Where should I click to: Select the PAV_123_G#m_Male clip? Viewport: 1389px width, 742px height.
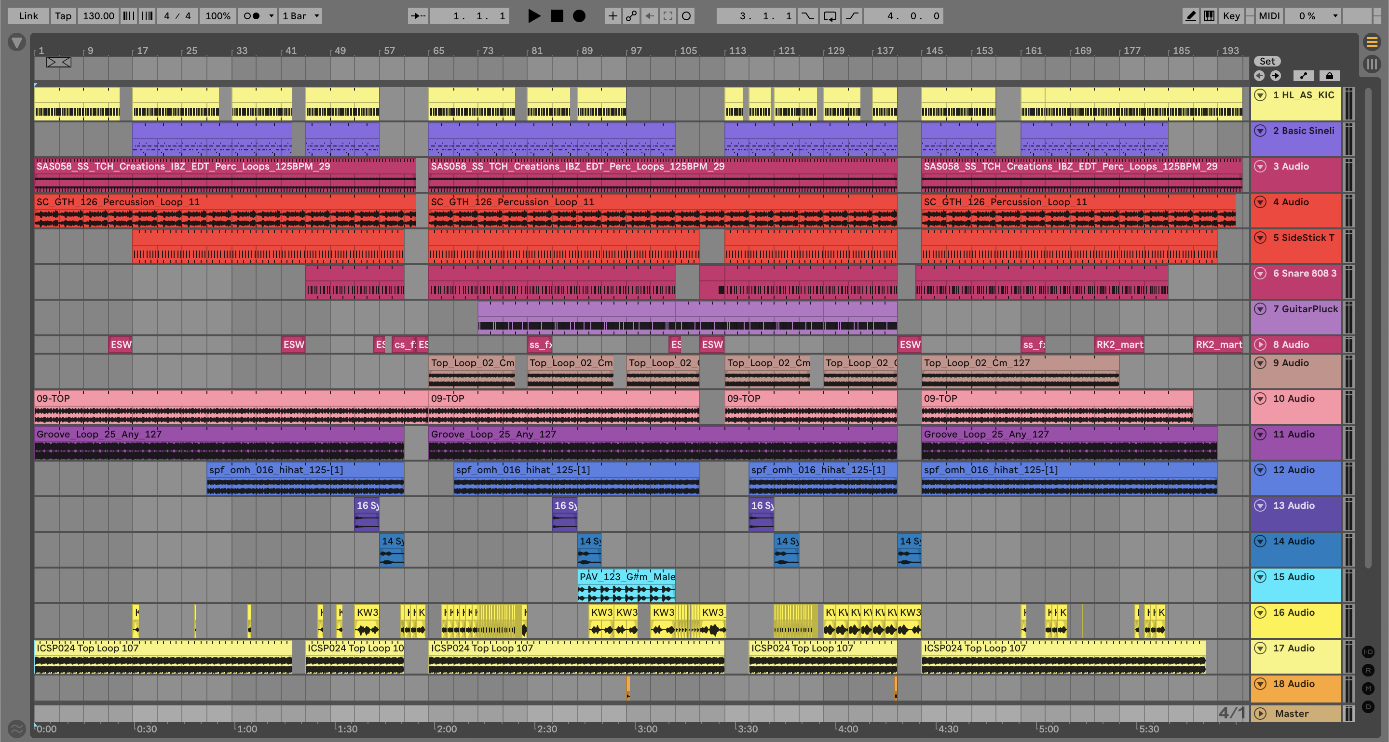click(626, 585)
